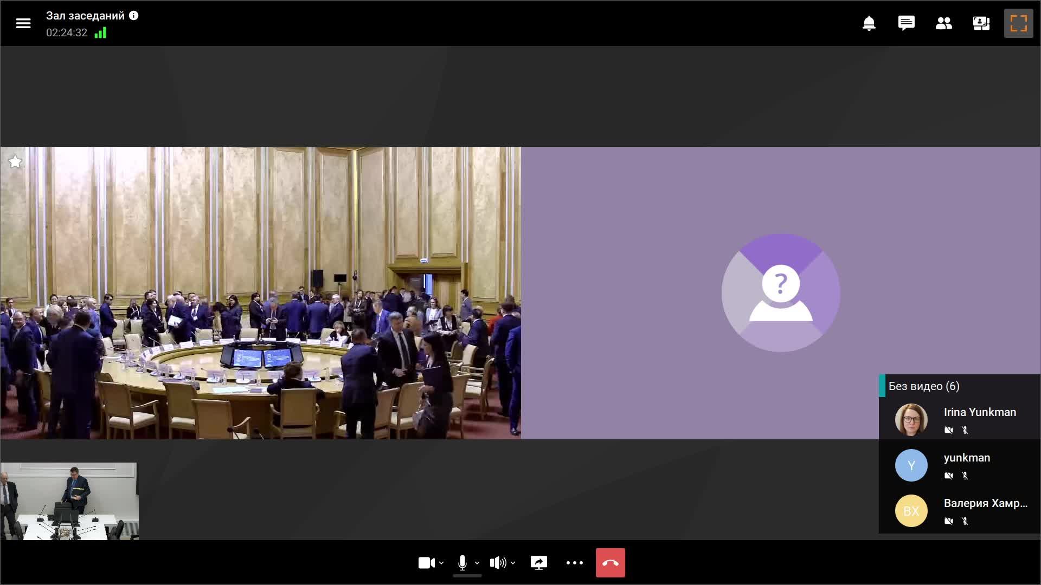Viewport: 1041px width, 585px height.
Task: Expand speaker options dropdown arrow
Action: tap(513, 563)
